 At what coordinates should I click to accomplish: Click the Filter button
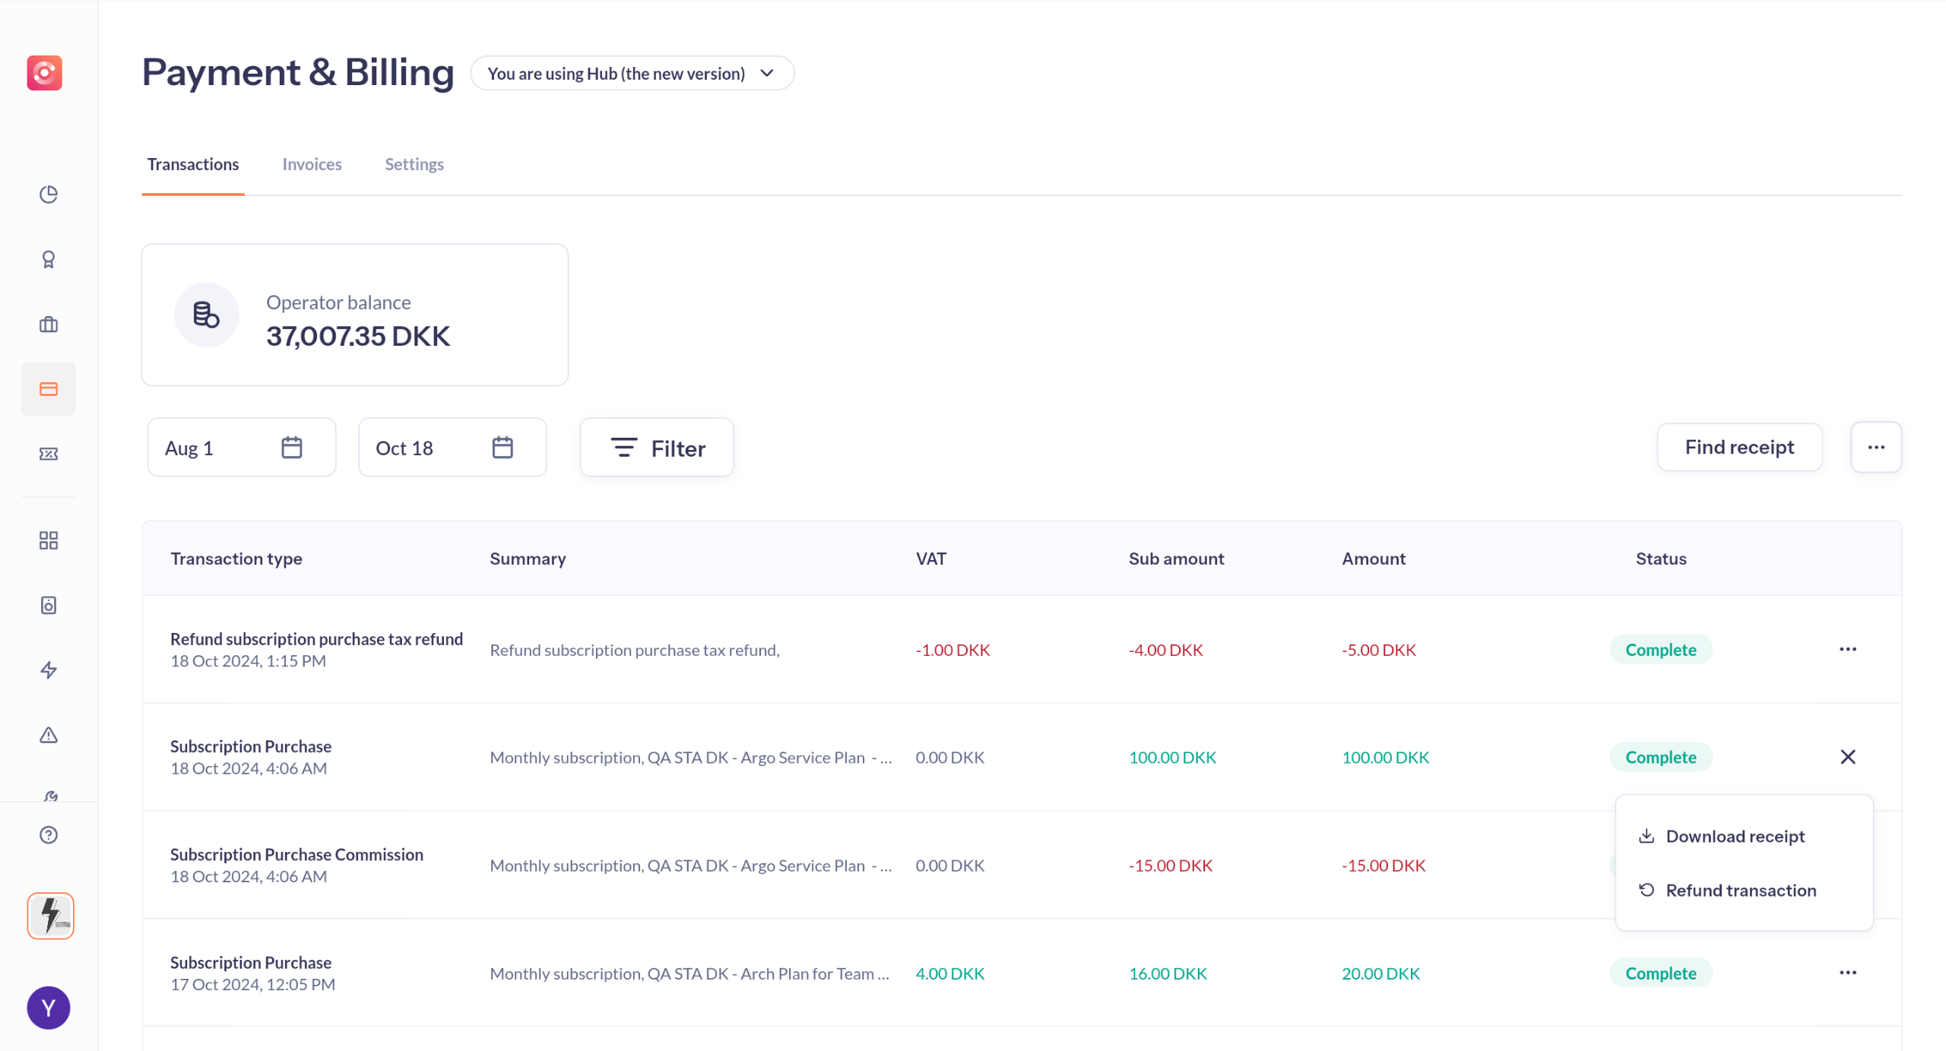(657, 448)
